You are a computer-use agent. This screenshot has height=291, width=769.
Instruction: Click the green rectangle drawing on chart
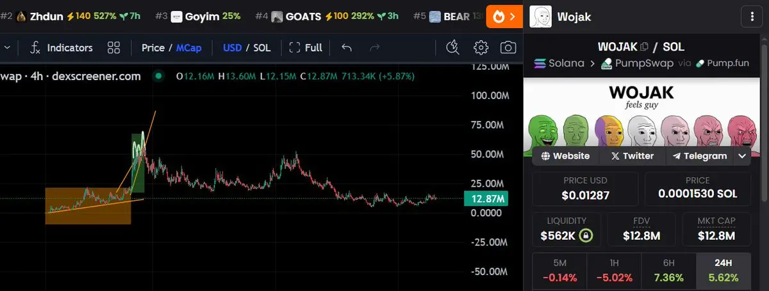138,163
